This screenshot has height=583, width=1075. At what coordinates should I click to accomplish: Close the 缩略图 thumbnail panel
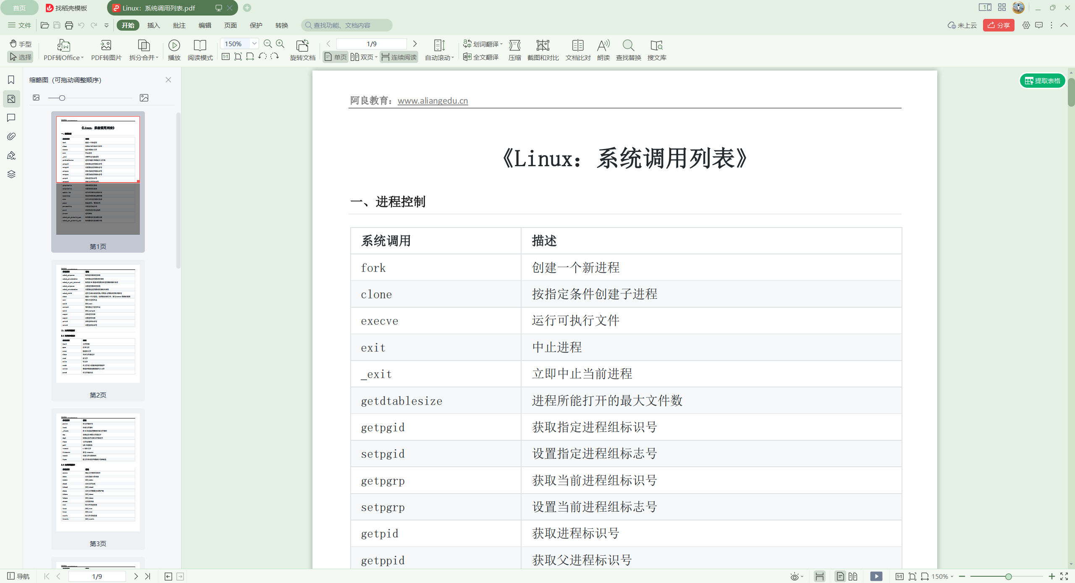pyautogui.click(x=168, y=80)
